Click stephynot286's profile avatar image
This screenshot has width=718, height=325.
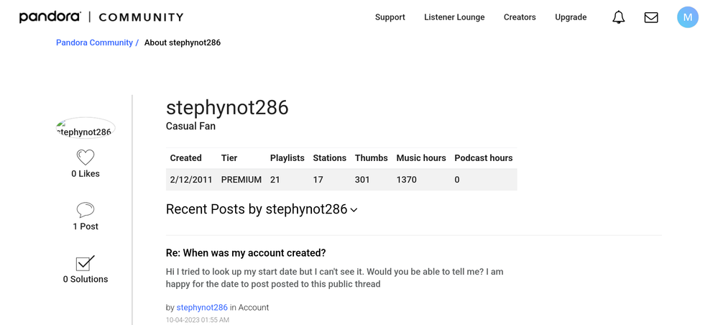point(86,129)
